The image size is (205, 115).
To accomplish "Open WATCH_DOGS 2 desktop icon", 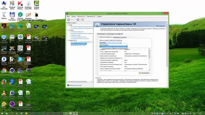I will click(x=20, y=50).
